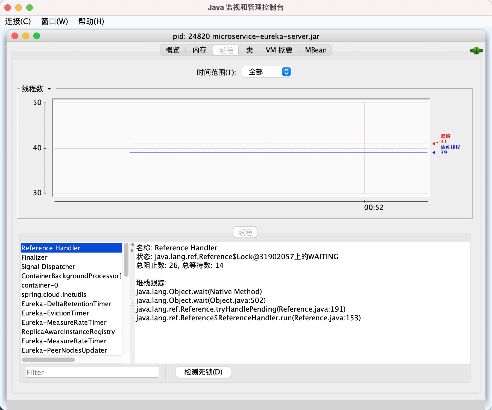492x410 pixels.
Task: Switch to the MBean tab
Action: tap(316, 50)
